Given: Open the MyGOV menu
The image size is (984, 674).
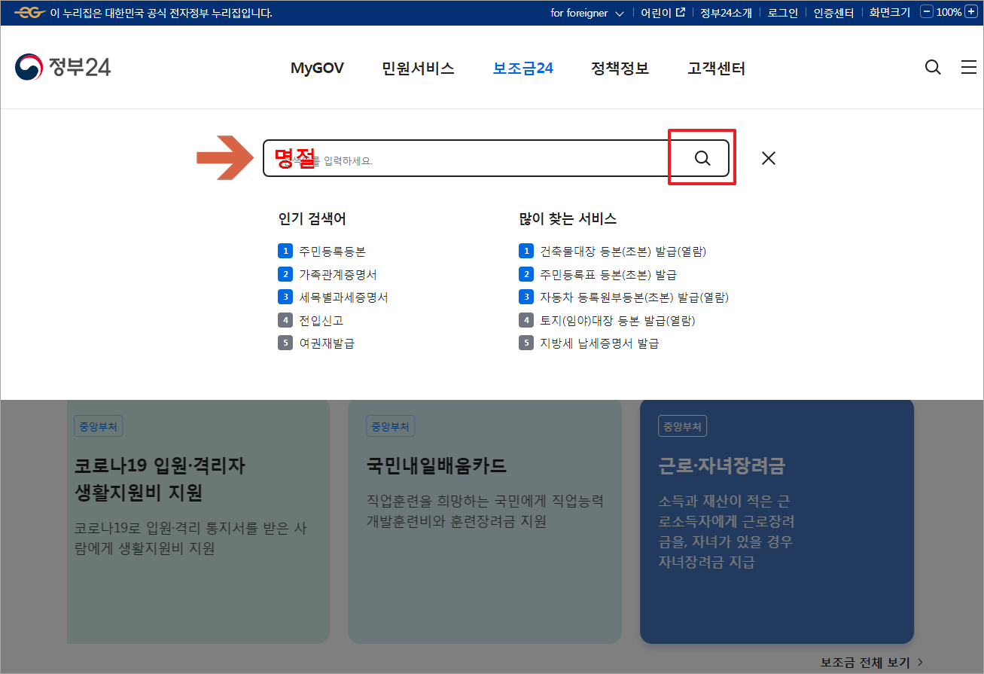Looking at the screenshot, I should 317,68.
